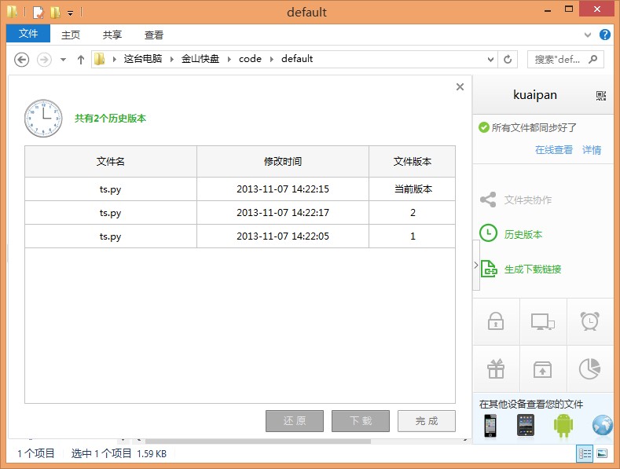Open the 详情 details link
Screen dimensions: 620x469
coord(592,150)
